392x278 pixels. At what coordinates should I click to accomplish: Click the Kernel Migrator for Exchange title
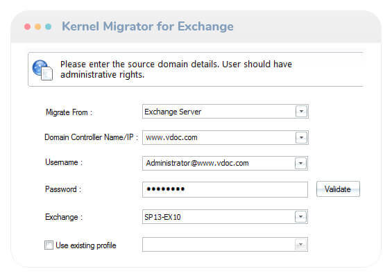coord(148,26)
